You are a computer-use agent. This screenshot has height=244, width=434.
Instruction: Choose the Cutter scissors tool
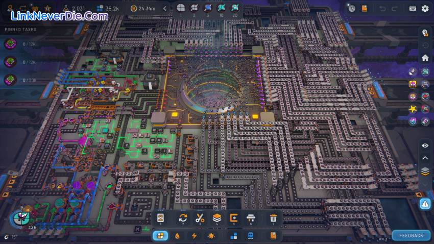click(x=200, y=218)
